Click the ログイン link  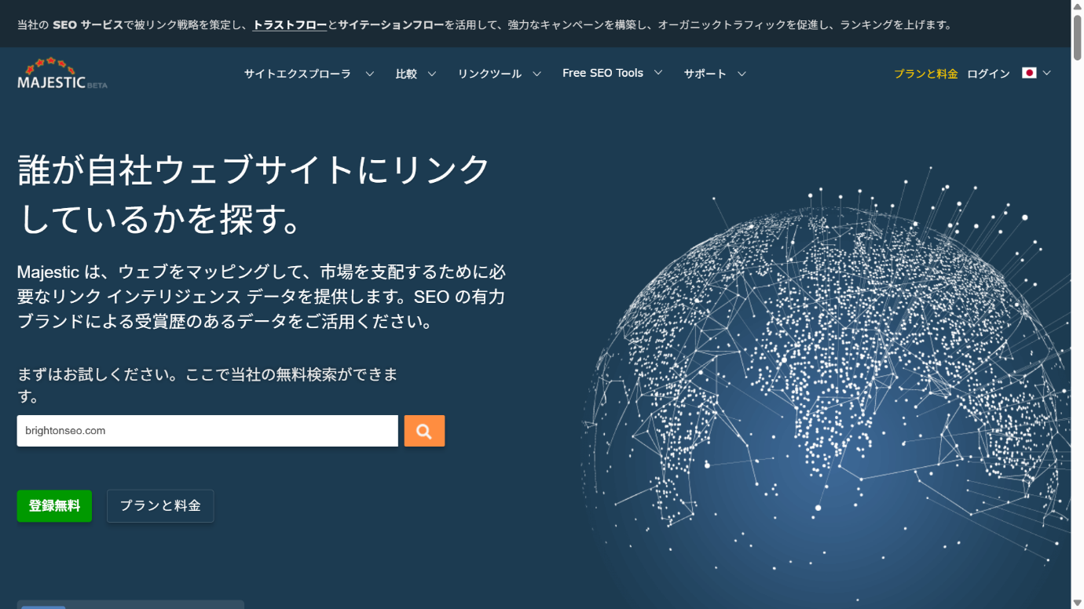pos(988,74)
